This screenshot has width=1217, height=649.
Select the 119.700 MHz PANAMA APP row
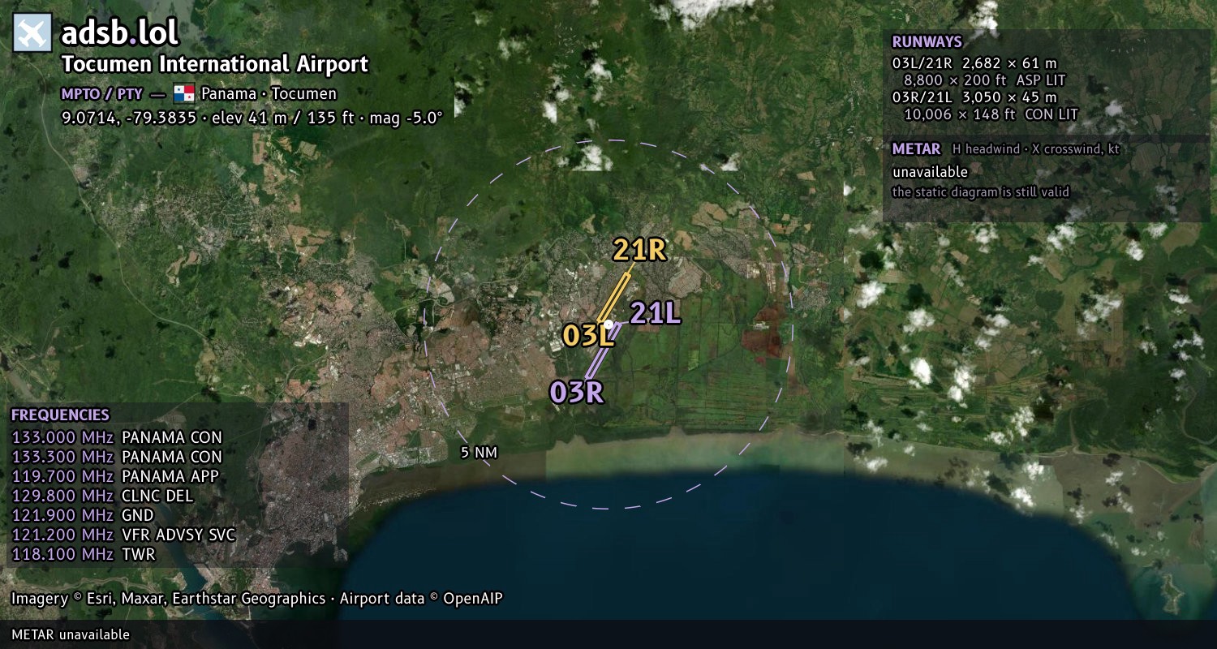point(114,476)
